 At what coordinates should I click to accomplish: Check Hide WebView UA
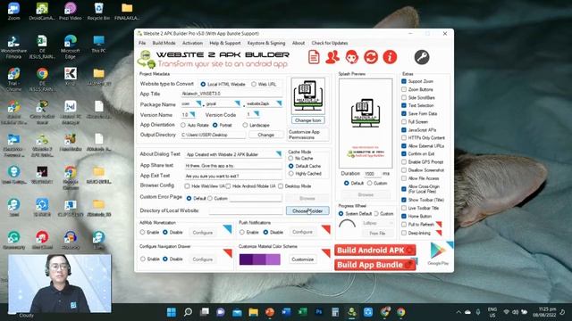[187, 186]
